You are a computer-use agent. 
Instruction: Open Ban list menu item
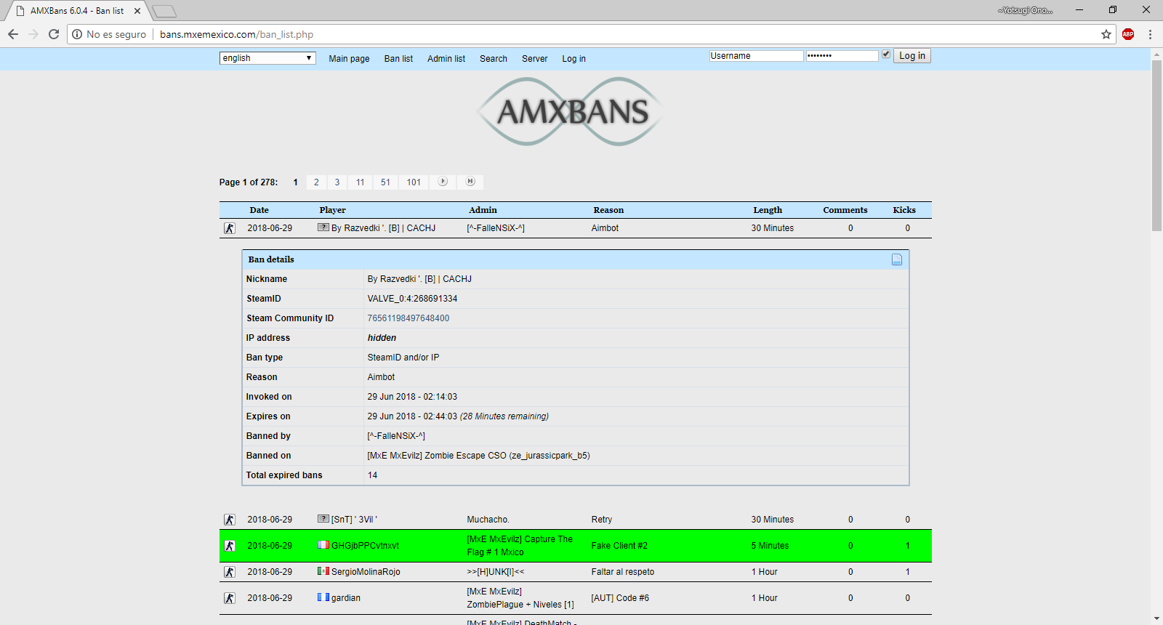(398, 59)
